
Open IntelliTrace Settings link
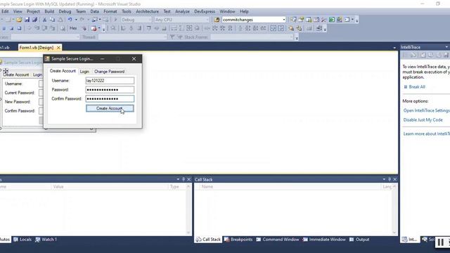[427, 110]
